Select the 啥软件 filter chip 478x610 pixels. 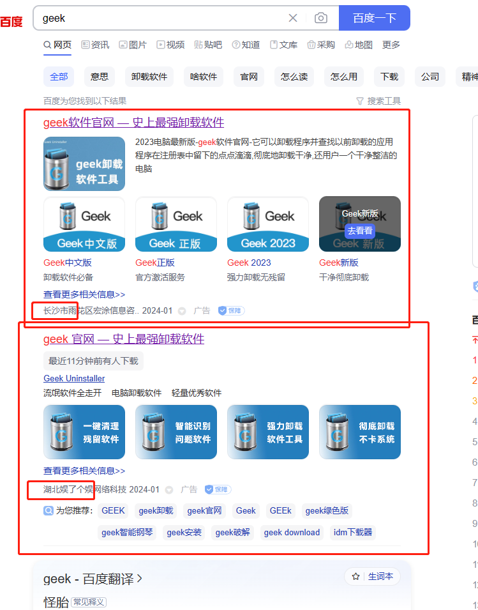pyautogui.click(x=204, y=77)
